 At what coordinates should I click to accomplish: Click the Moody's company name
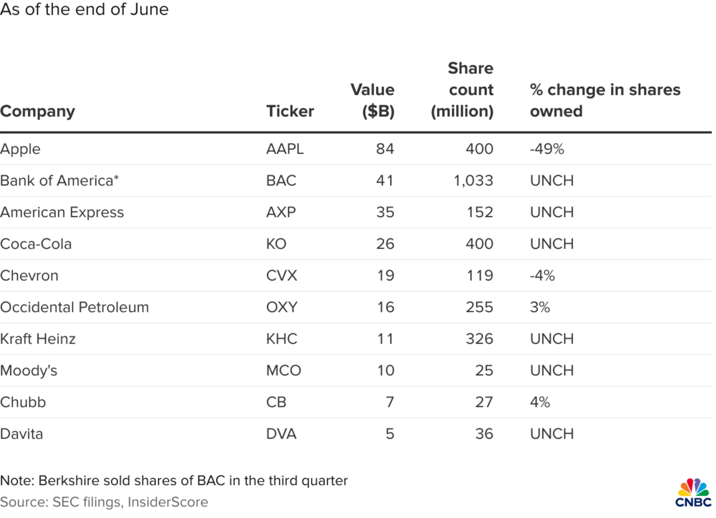coord(29,371)
